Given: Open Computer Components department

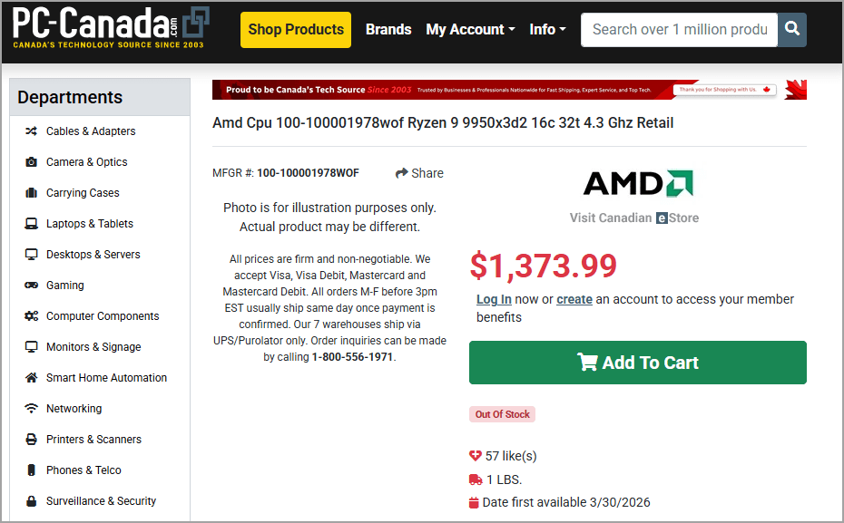Looking at the screenshot, I should [x=102, y=316].
